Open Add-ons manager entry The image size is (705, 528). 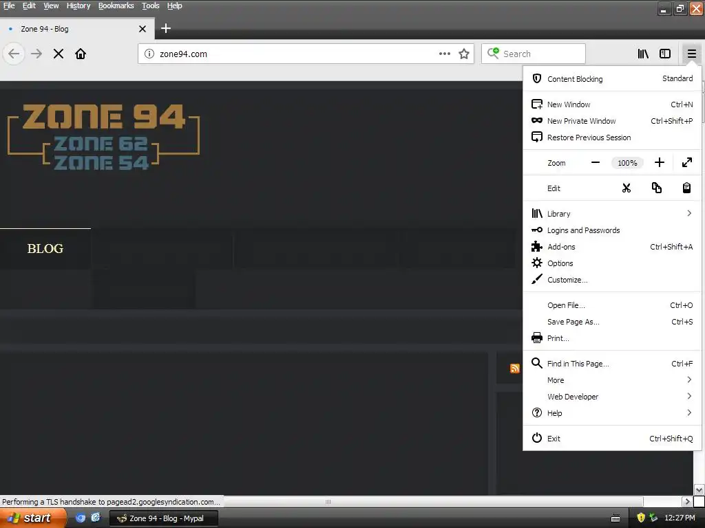[x=612, y=247]
